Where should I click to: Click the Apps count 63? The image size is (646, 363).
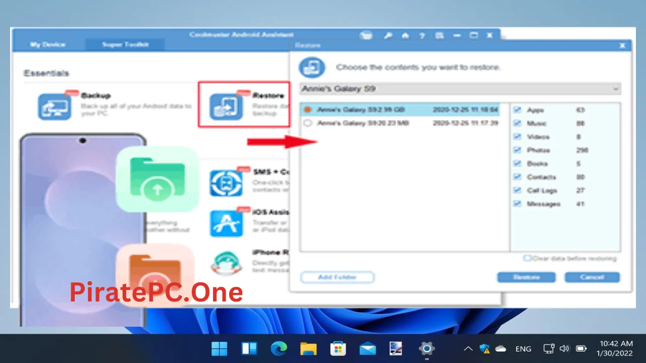click(x=580, y=110)
